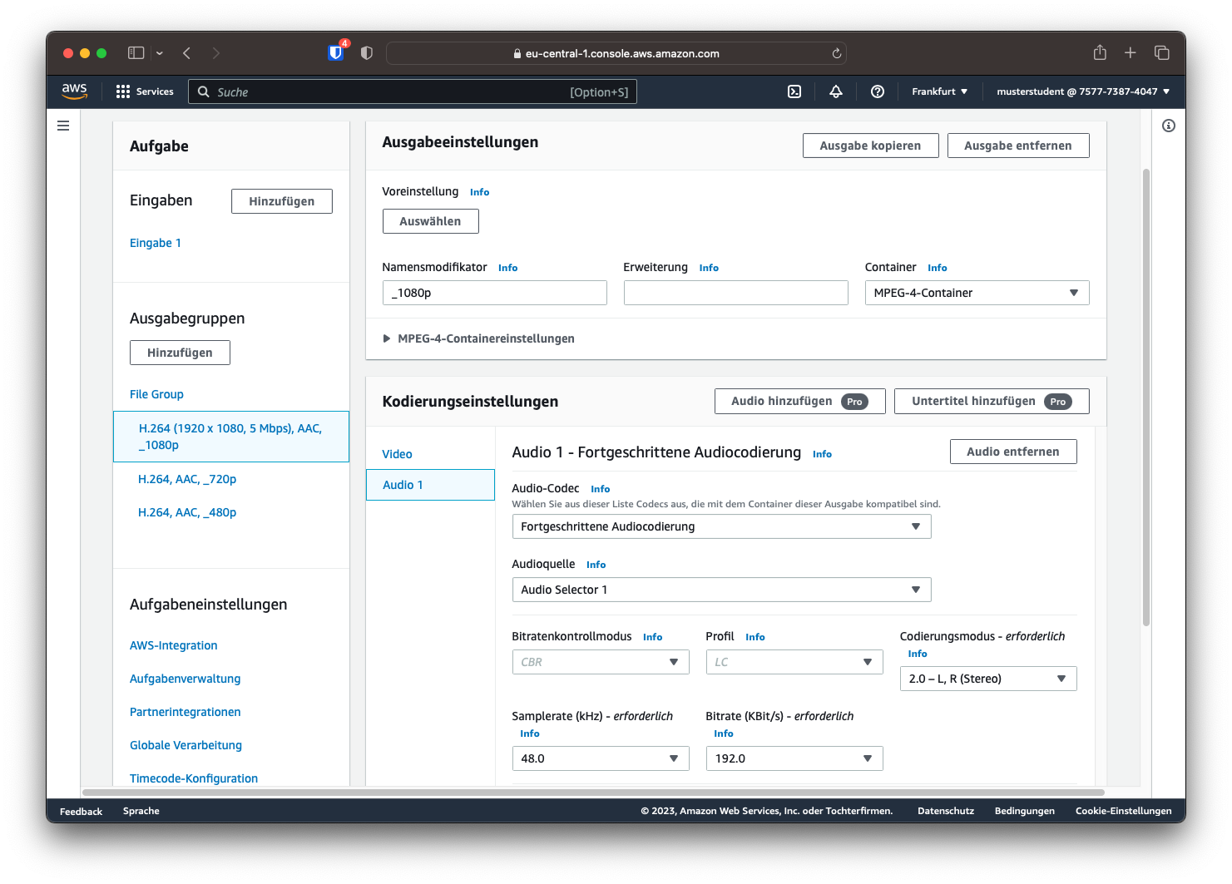
Task: Select the H.264, AAC, _480p output
Action: coord(187,512)
